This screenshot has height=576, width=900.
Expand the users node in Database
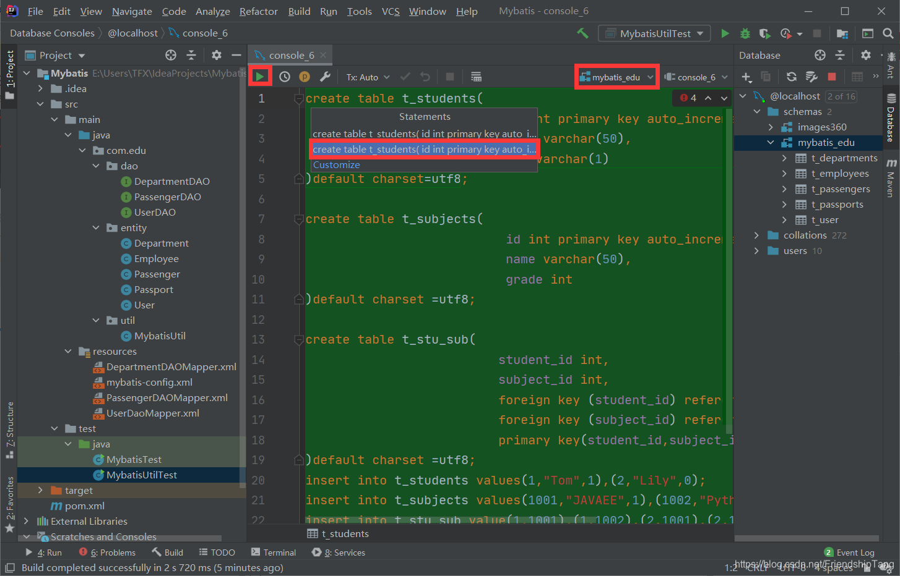pyautogui.click(x=756, y=251)
